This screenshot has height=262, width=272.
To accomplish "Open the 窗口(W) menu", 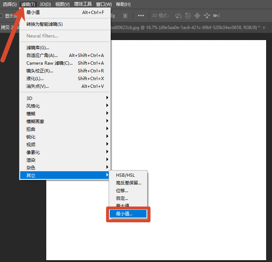I will (x=104, y=4).
